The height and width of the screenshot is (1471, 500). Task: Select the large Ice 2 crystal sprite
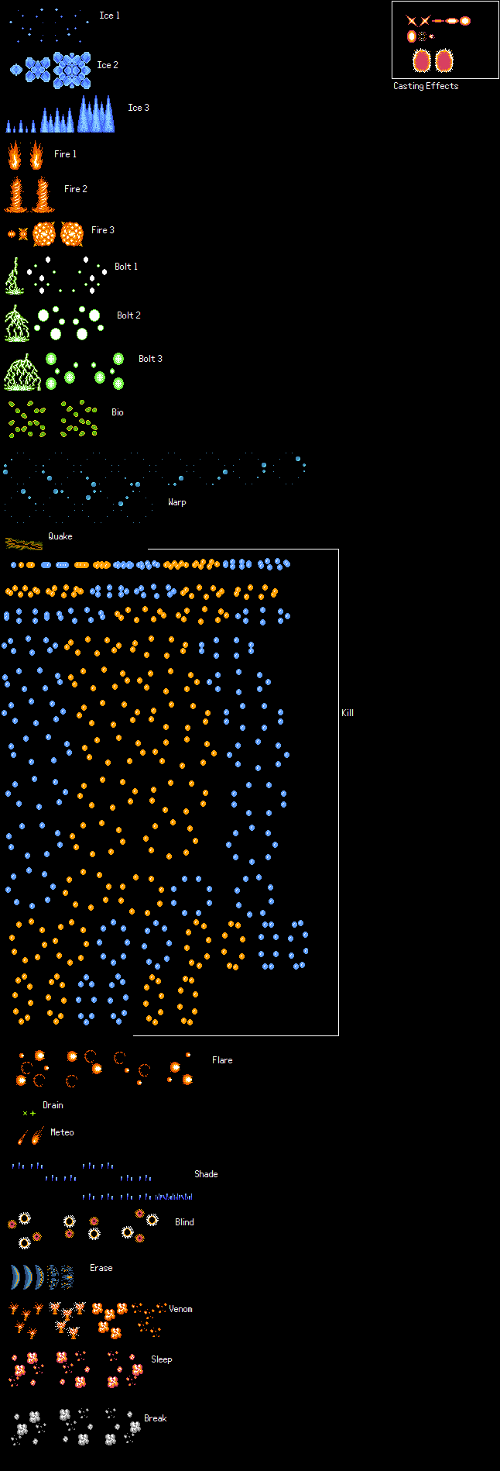click(72, 71)
